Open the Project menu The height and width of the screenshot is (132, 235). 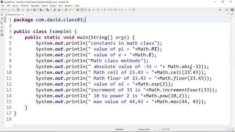coord(53,6)
